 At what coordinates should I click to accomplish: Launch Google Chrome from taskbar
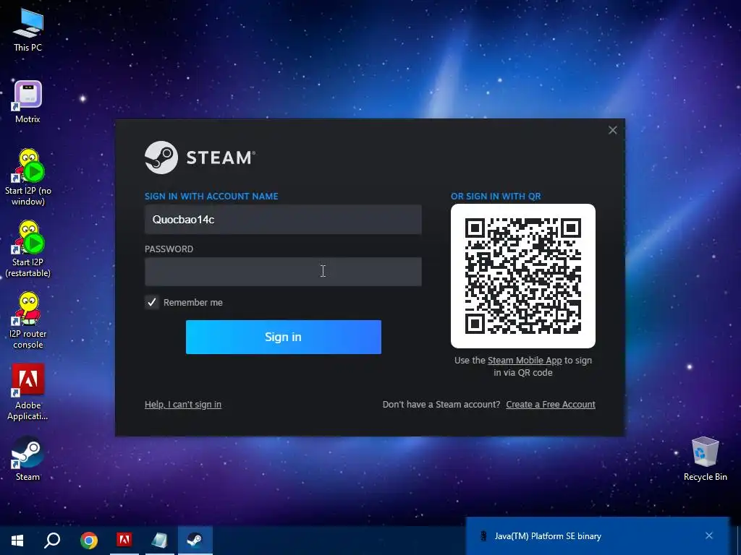(x=88, y=541)
